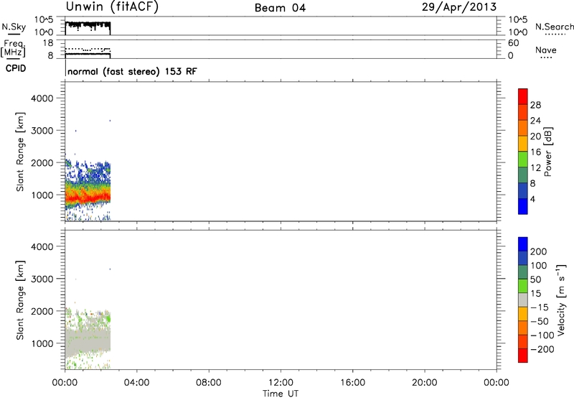Click the grey velocity band in the velocity panel

point(88,343)
